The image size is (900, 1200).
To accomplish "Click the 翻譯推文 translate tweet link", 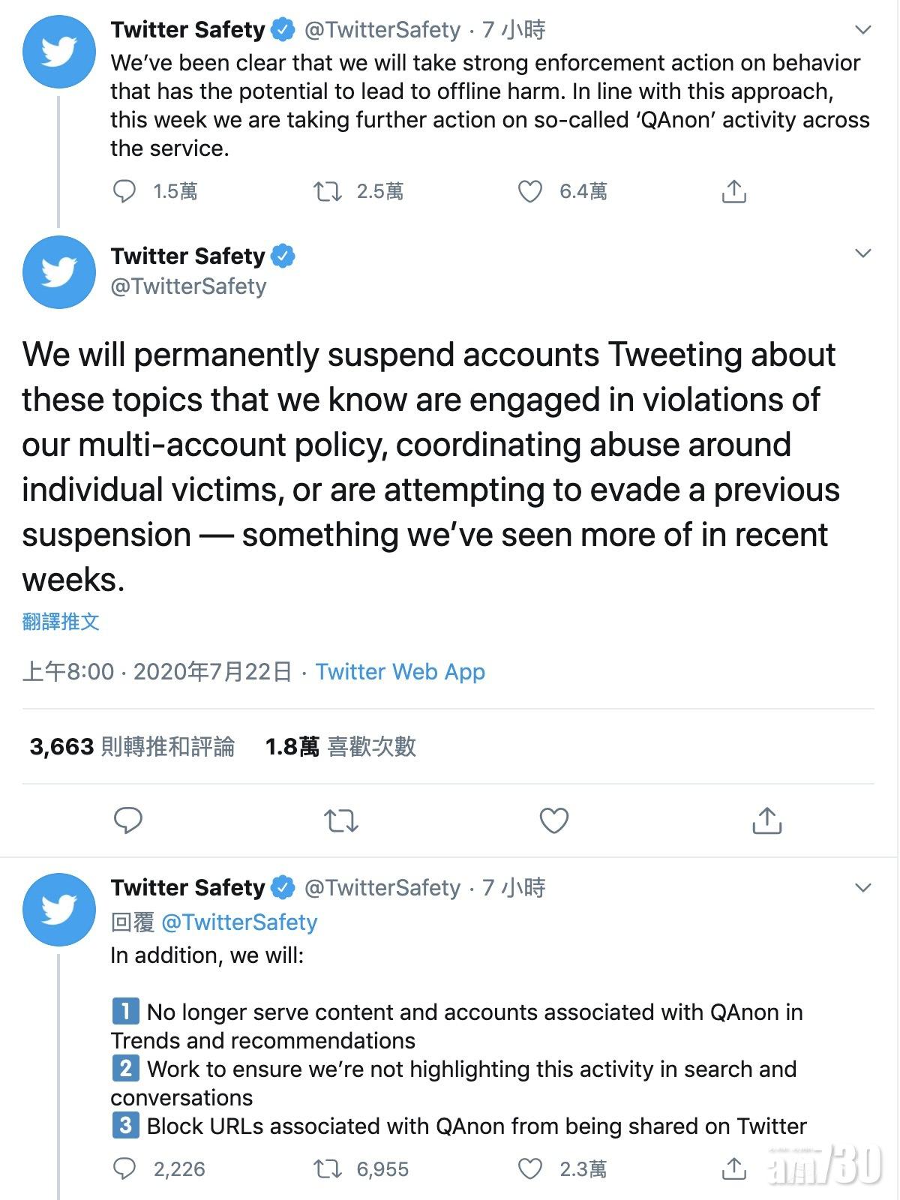I will [61, 622].
